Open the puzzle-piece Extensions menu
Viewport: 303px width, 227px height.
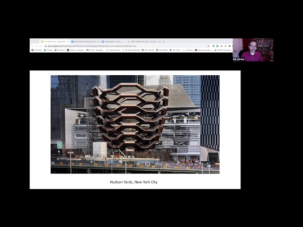(x=229, y=46)
